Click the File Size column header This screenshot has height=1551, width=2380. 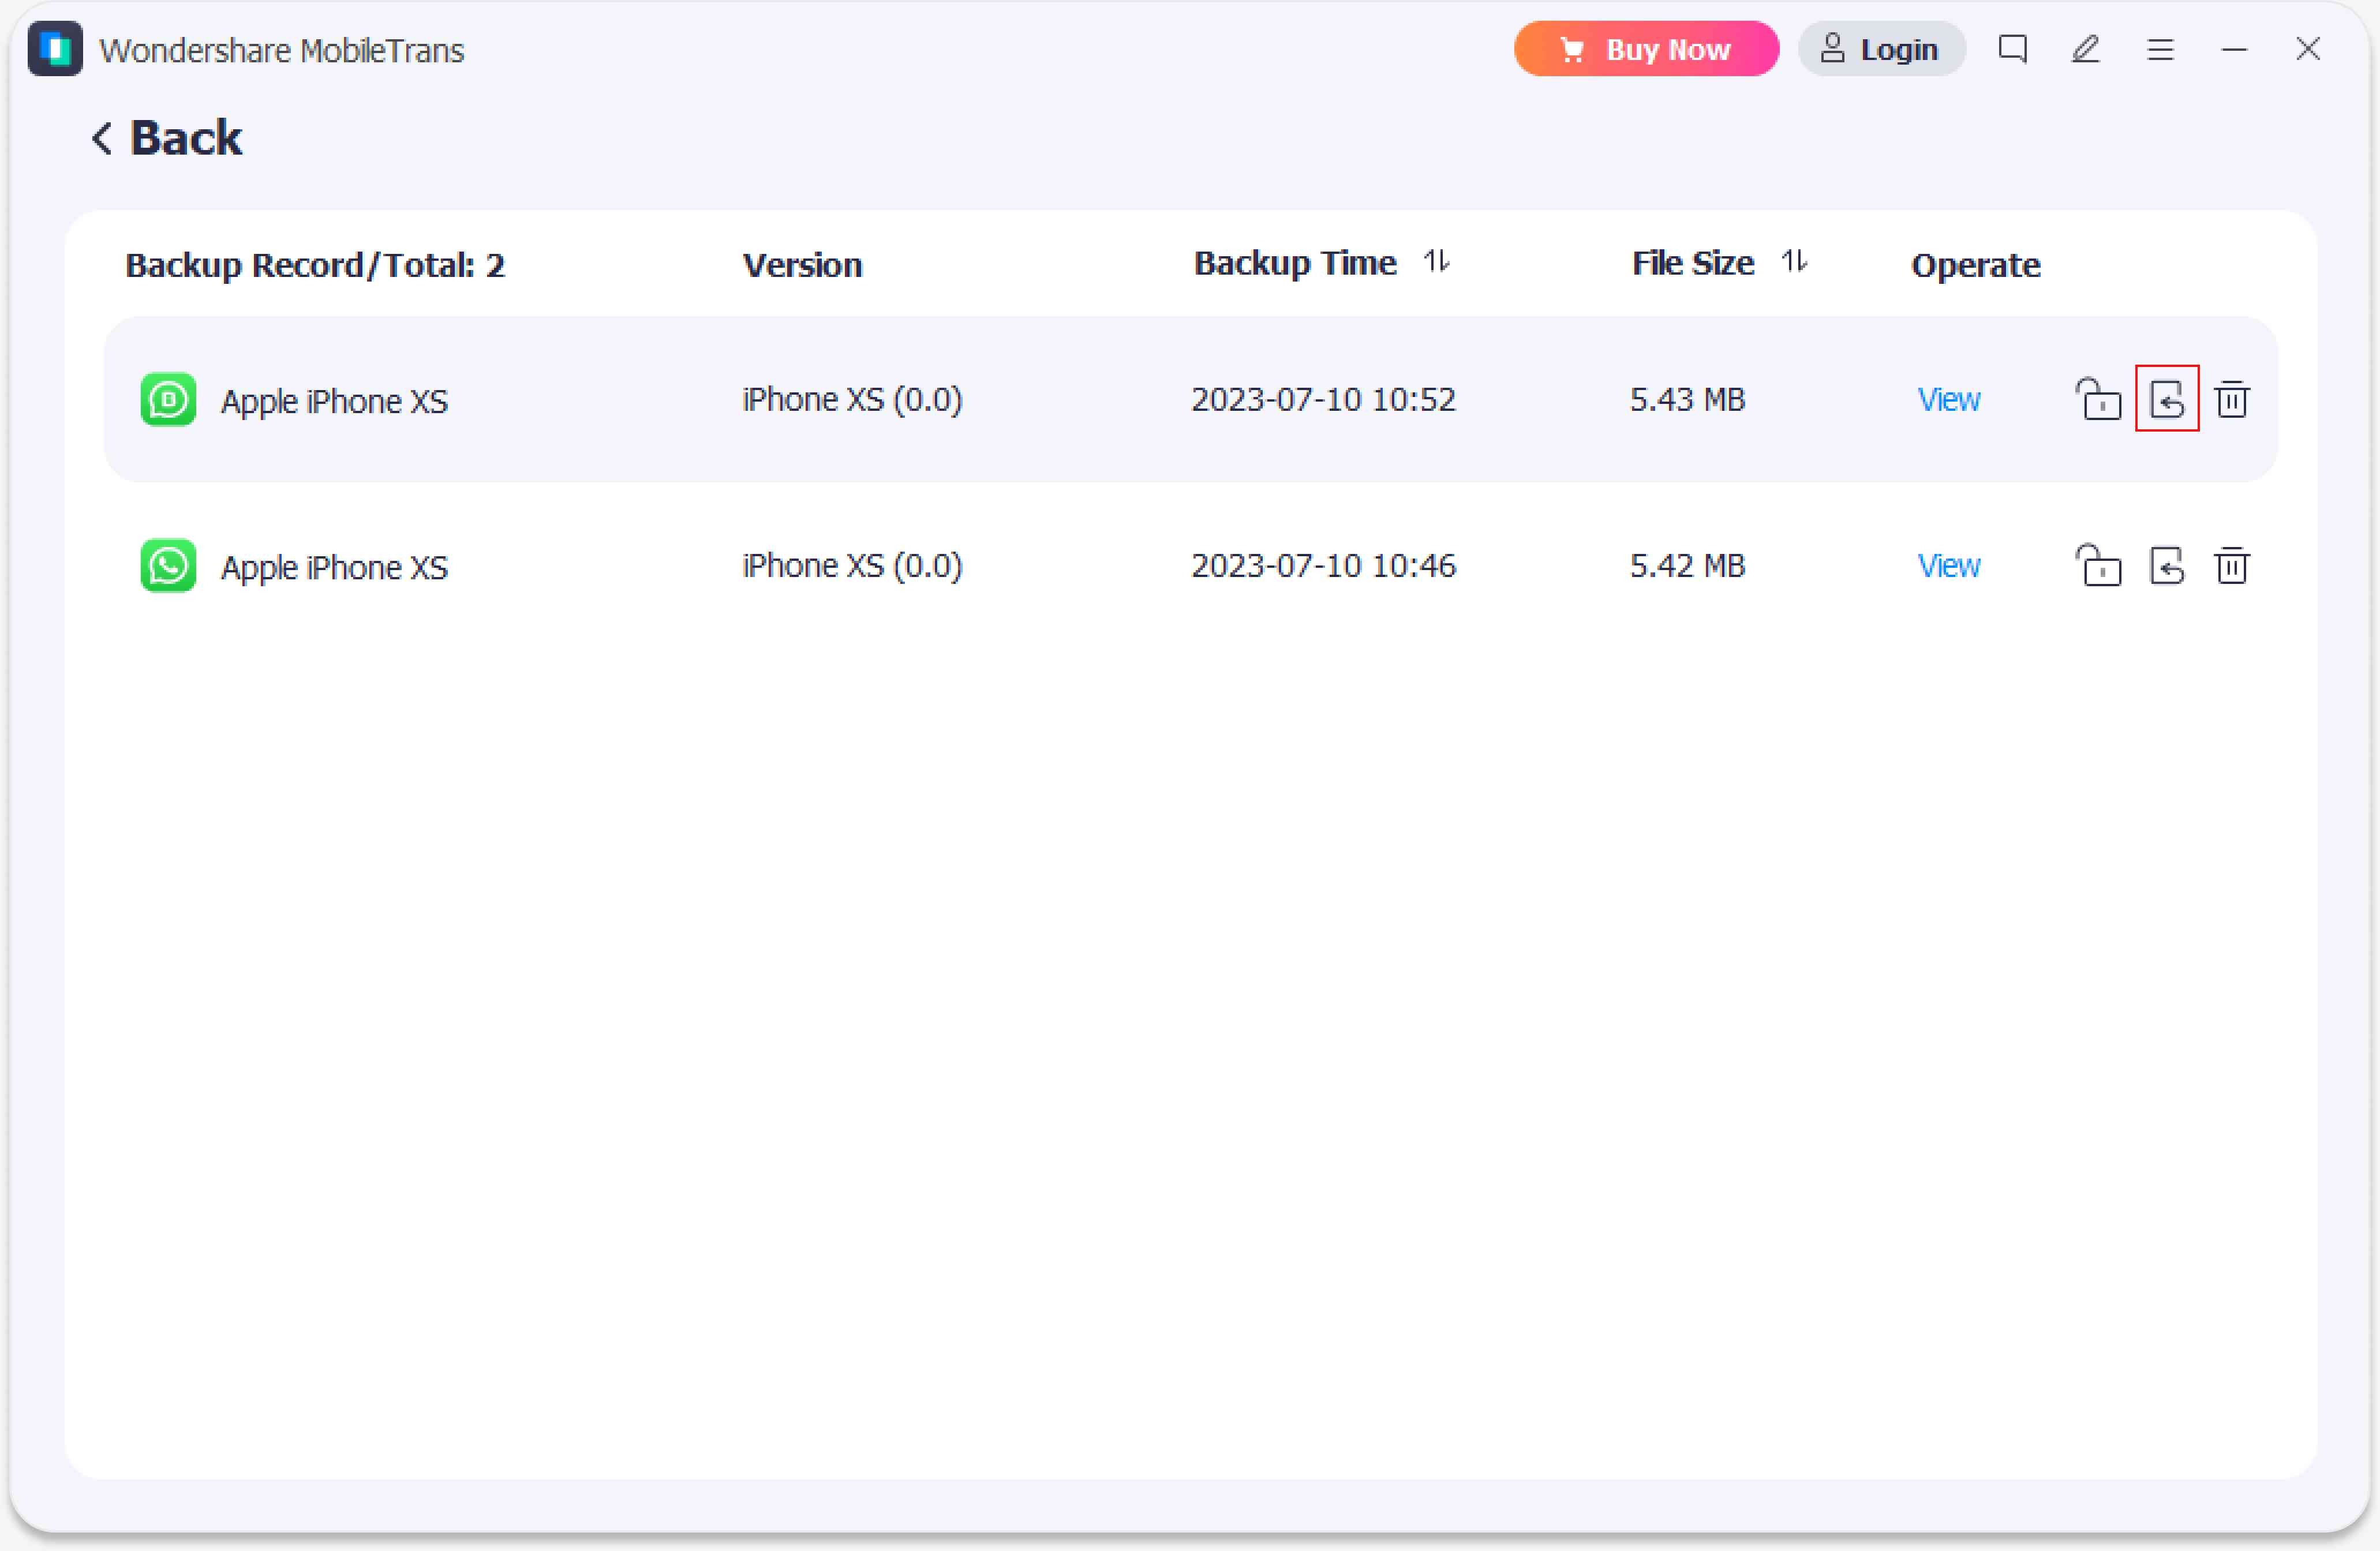(1692, 263)
